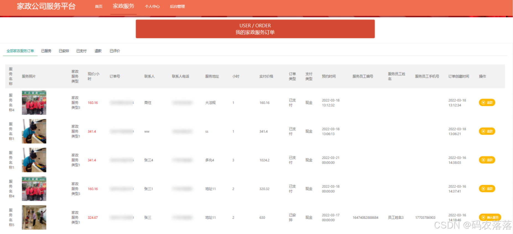513x234 pixels.
Task: Select appointment time 2022-03-21 00:00:00
Action: tap(330, 160)
